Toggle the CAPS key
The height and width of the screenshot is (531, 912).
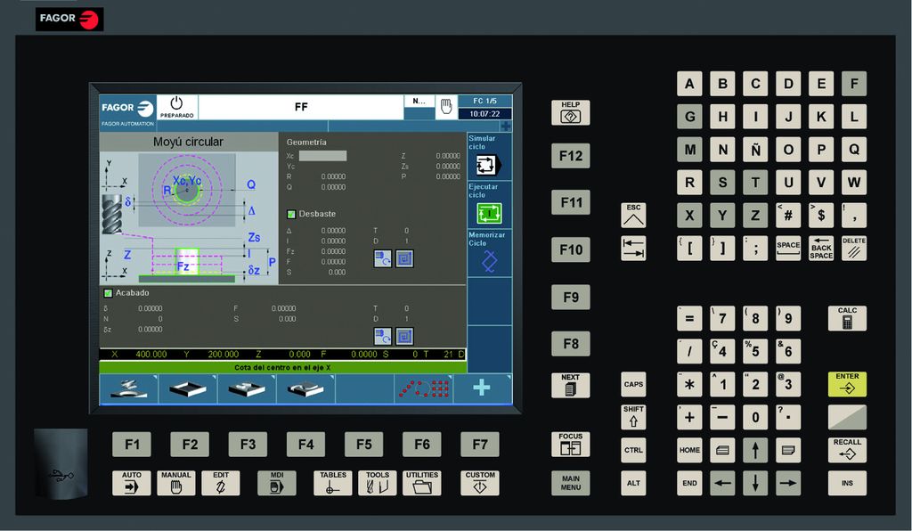pos(633,384)
